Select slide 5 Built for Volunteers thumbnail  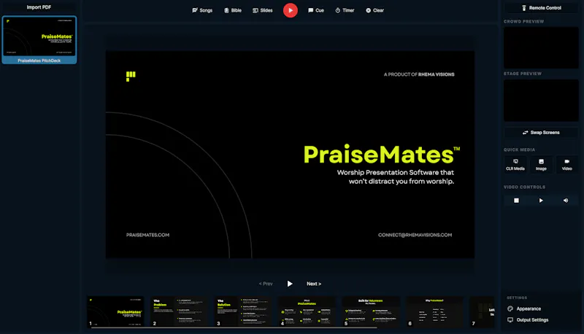click(371, 311)
